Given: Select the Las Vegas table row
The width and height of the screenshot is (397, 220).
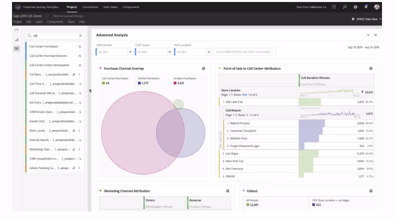Looking at the screenshot, I should pos(296,153).
